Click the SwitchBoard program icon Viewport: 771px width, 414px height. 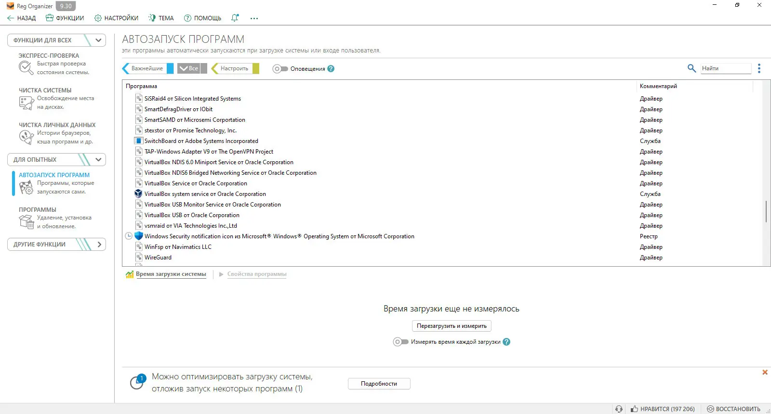138,141
